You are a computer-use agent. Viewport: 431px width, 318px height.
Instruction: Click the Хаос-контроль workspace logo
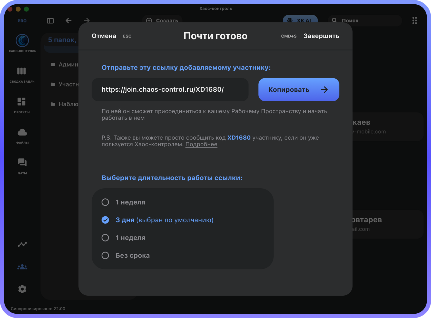(22, 41)
